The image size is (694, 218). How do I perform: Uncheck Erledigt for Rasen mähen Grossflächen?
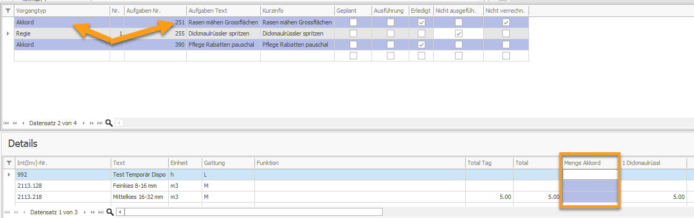pyautogui.click(x=422, y=22)
